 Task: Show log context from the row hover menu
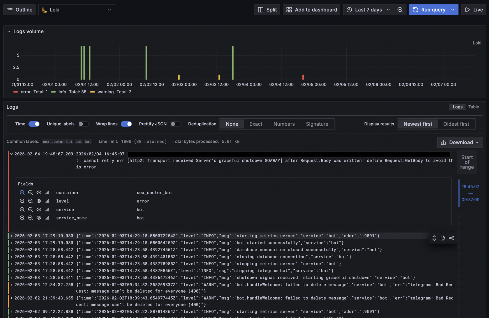(x=434, y=238)
